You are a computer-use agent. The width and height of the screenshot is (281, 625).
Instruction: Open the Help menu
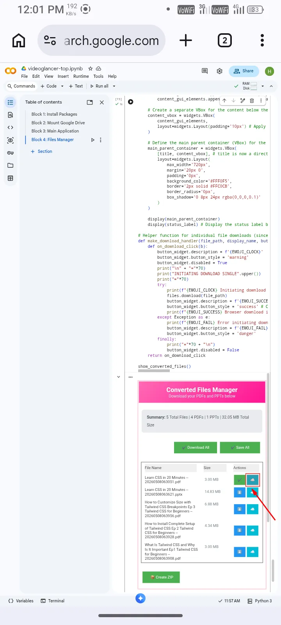coord(112,76)
